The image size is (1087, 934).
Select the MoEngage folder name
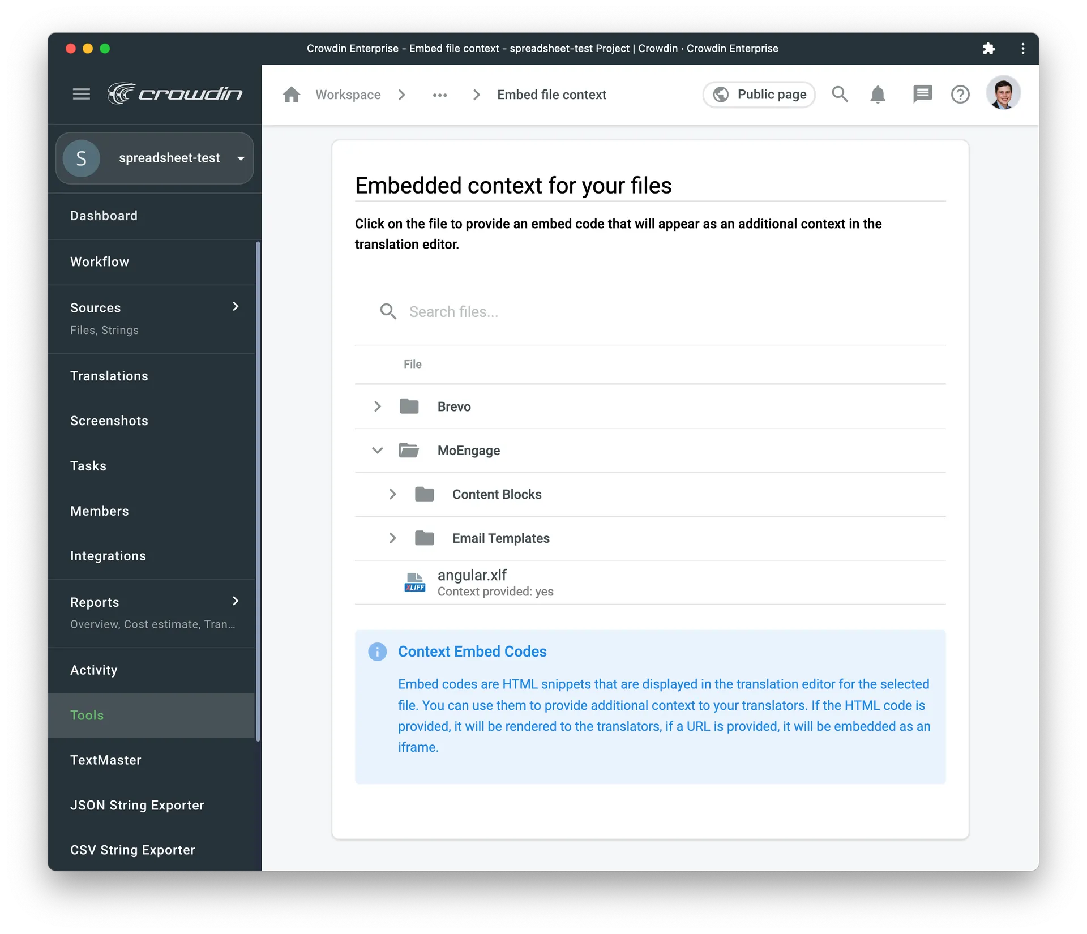pos(469,451)
